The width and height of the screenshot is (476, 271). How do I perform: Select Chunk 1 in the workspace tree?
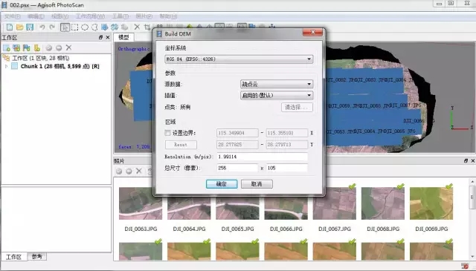point(59,66)
